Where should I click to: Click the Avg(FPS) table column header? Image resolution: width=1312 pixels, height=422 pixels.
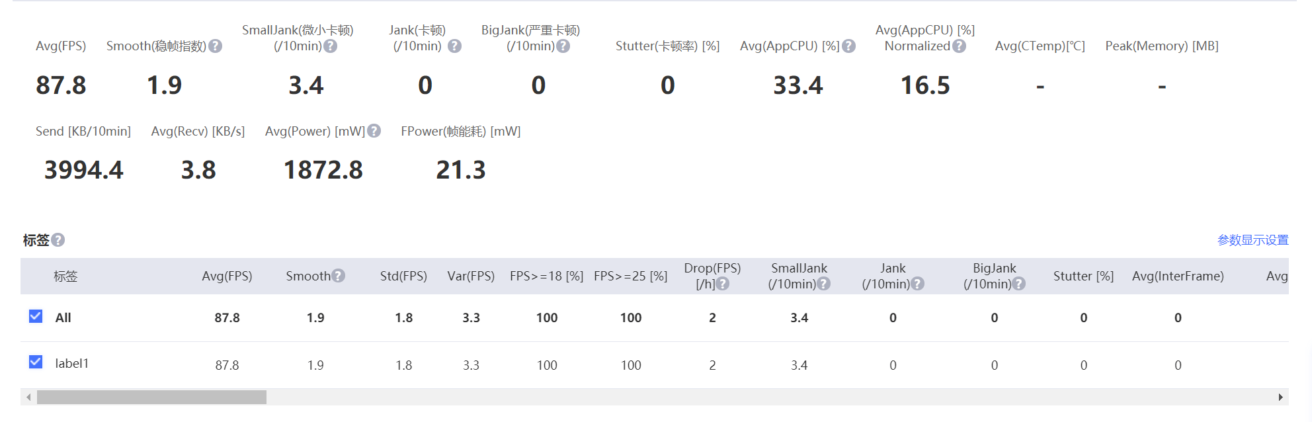click(227, 276)
